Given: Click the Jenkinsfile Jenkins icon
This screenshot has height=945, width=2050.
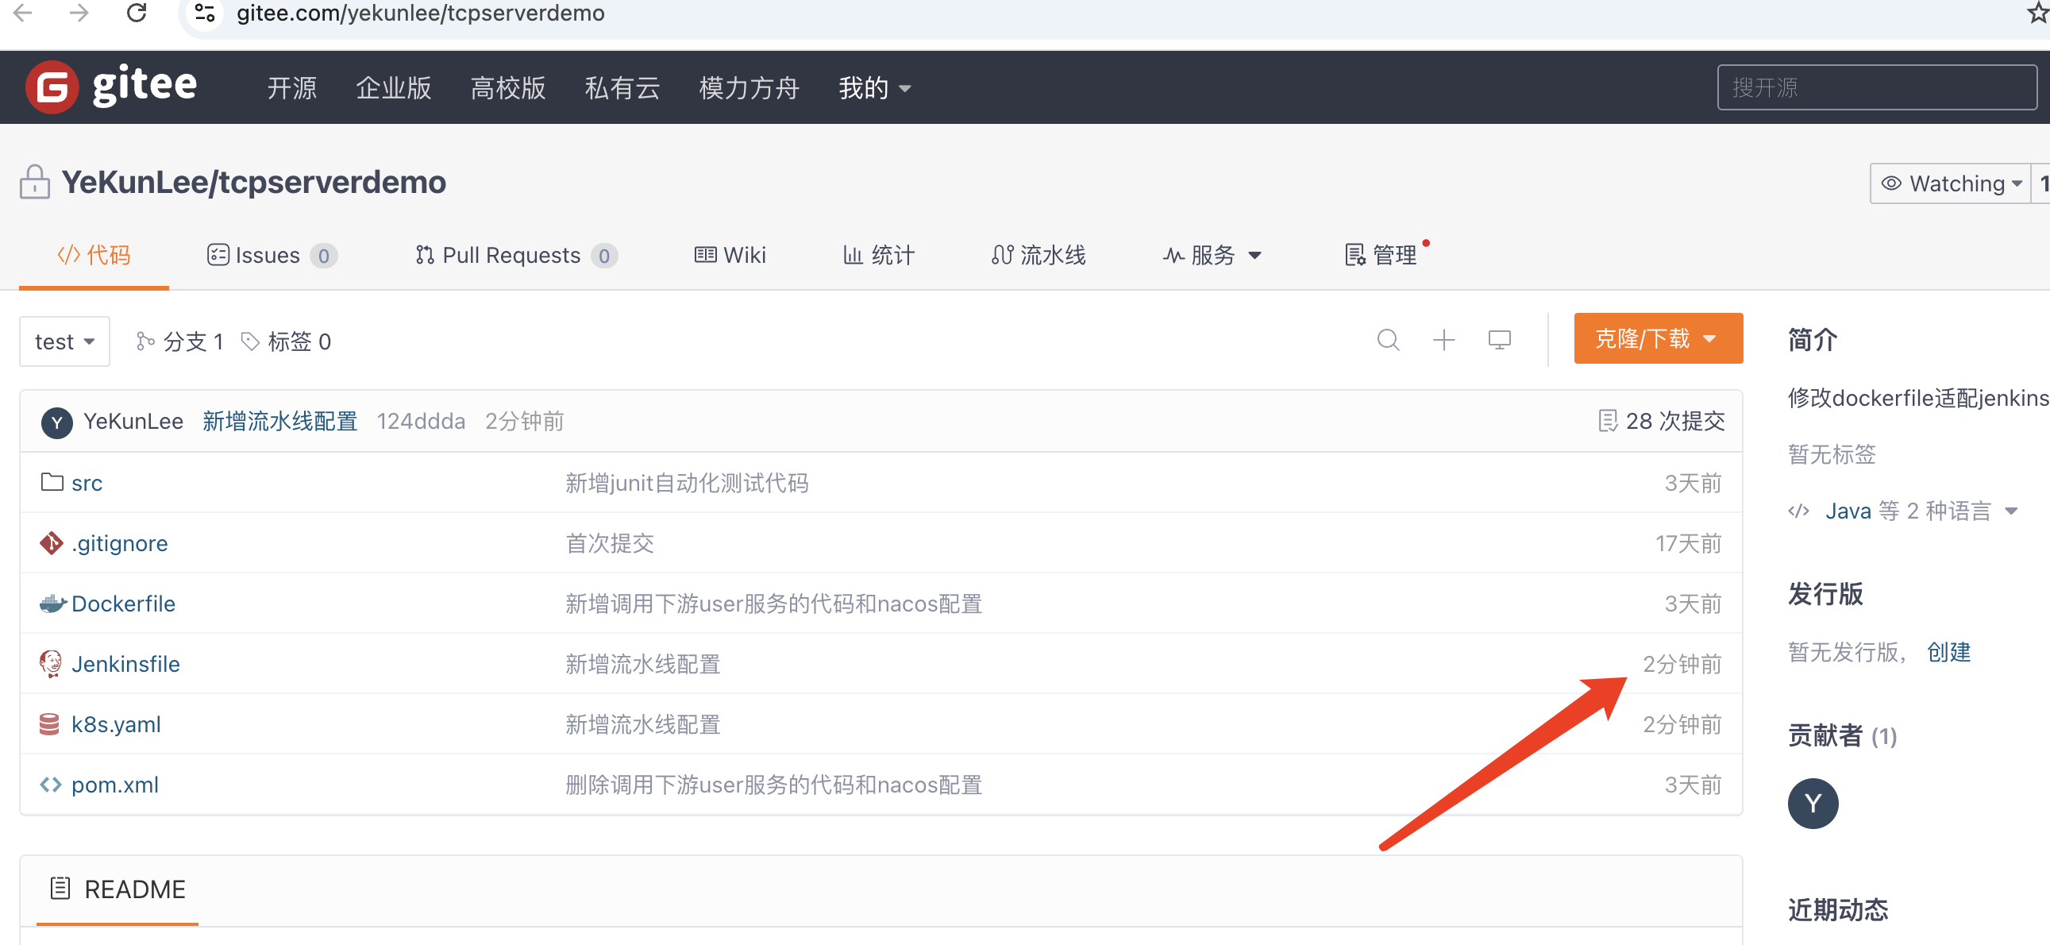Looking at the screenshot, I should (51, 663).
